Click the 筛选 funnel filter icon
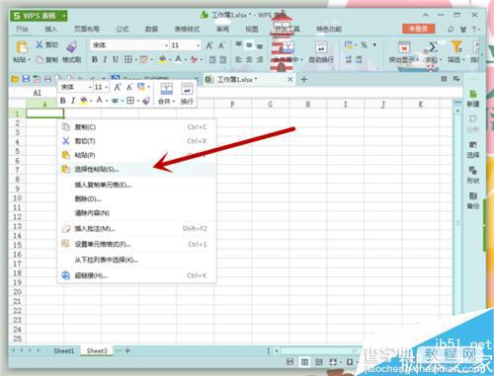Image resolution: width=494 pixels, height=376 pixels. click(x=456, y=47)
